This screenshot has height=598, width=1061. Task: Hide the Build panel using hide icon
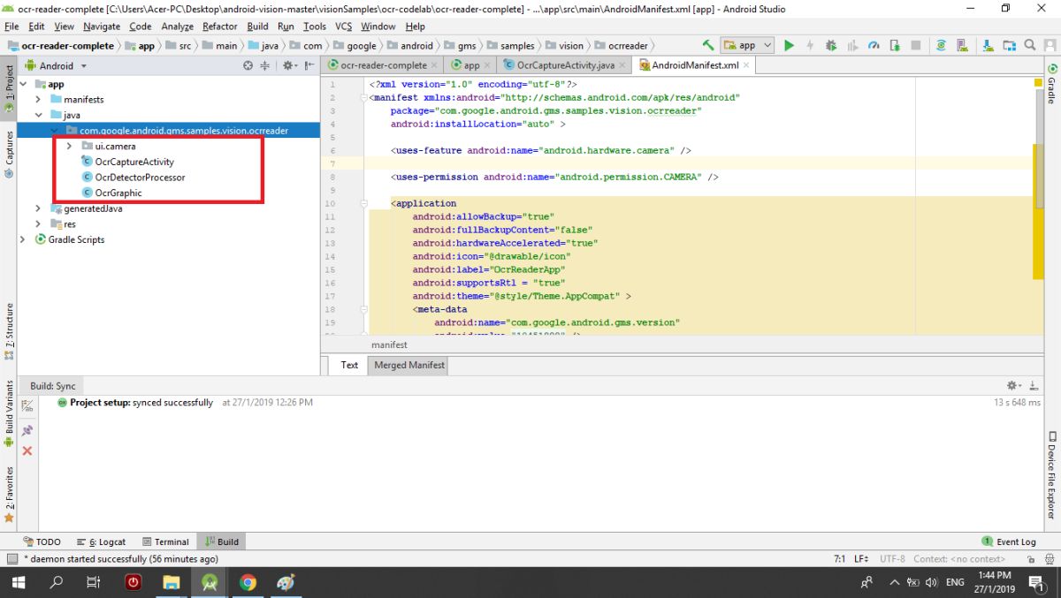pyautogui.click(x=1034, y=386)
